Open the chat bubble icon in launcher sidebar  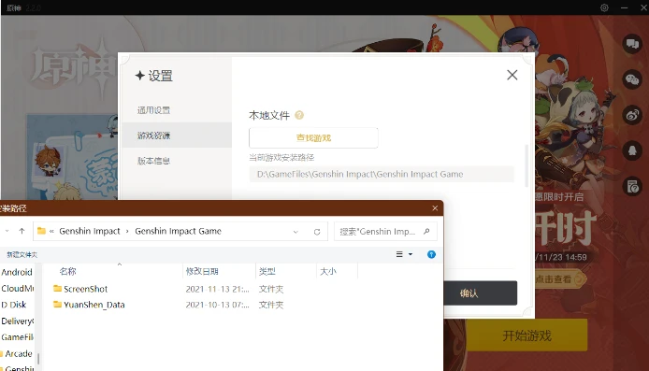(x=632, y=43)
